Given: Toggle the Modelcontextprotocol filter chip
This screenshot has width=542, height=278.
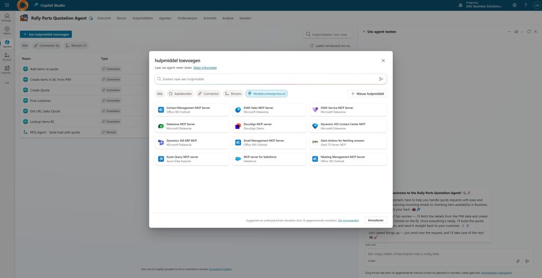Looking at the screenshot, I should [x=267, y=94].
